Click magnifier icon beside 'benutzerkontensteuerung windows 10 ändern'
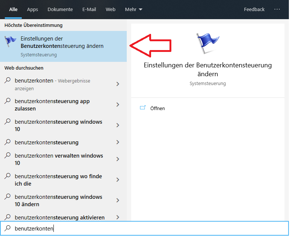 pyautogui.click(x=7, y=197)
